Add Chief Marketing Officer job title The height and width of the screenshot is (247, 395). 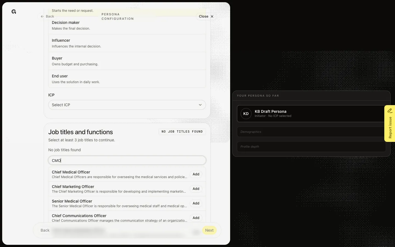click(x=196, y=189)
